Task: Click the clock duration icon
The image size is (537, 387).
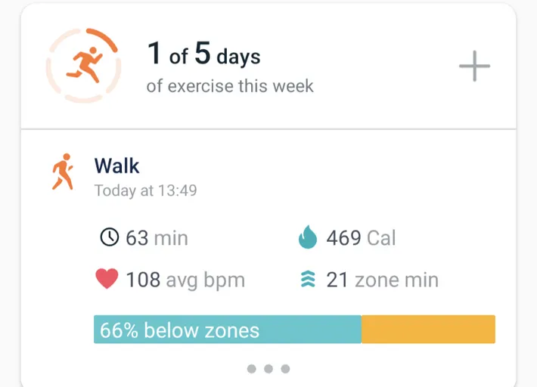Action: pyautogui.click(x=110, y=238)
